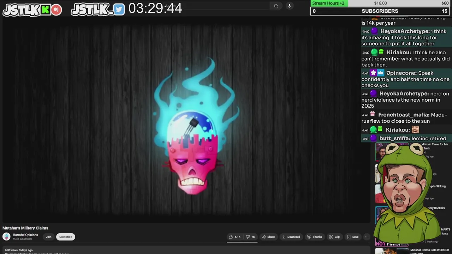The width and height of the screenshot is (452, 254).
Task: Click the YouTube search magnifier icon
Action: (276, 6)
